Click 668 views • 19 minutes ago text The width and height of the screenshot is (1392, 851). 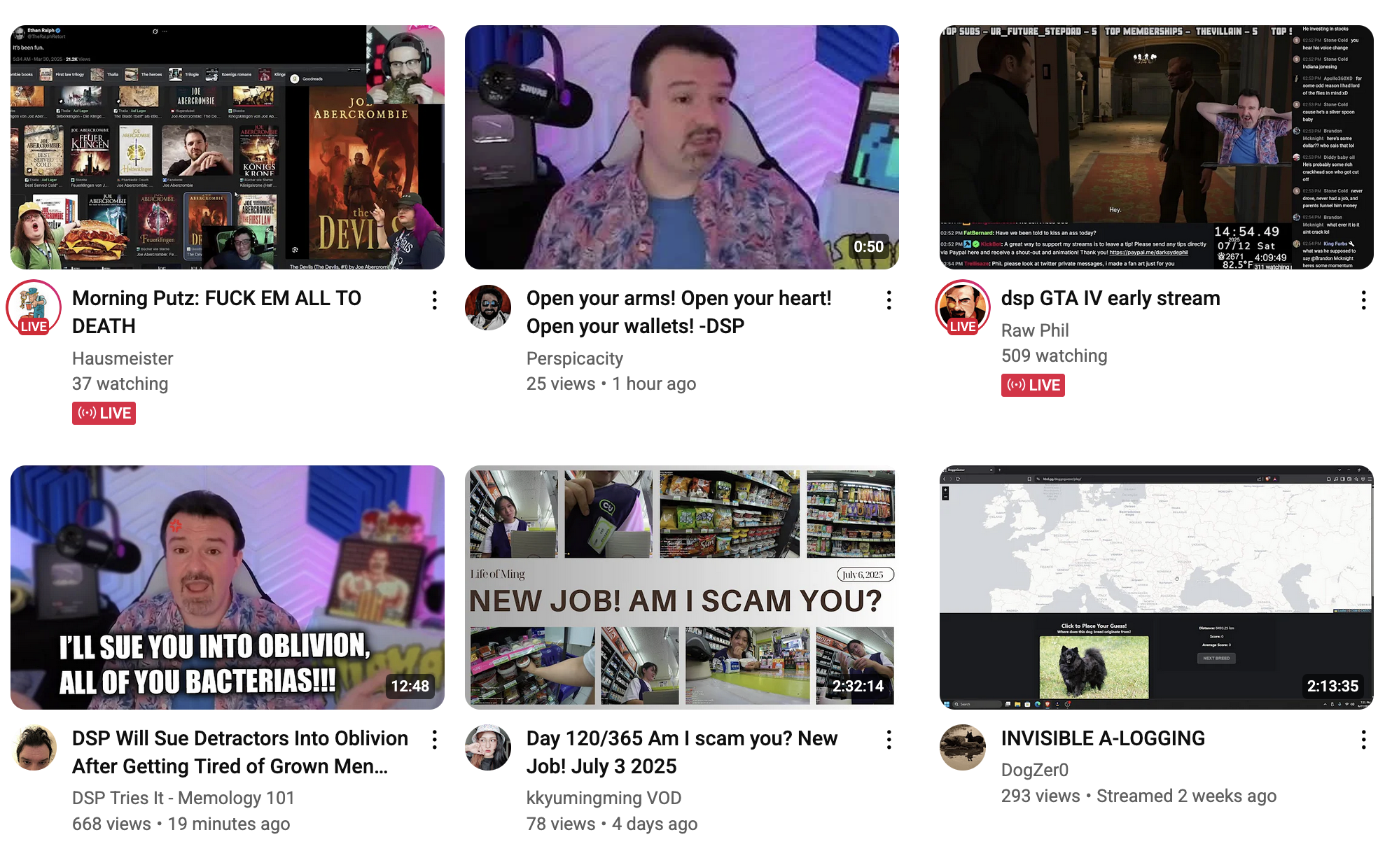181,824
